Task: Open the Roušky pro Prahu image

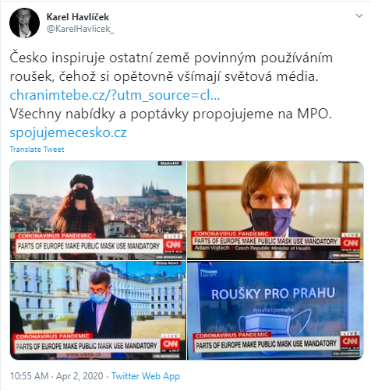Action: (x=275, y=310)
